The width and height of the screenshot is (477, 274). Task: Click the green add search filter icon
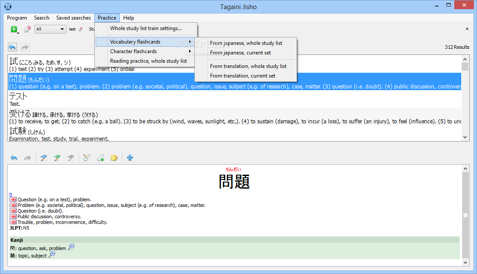tap(14, 29)
